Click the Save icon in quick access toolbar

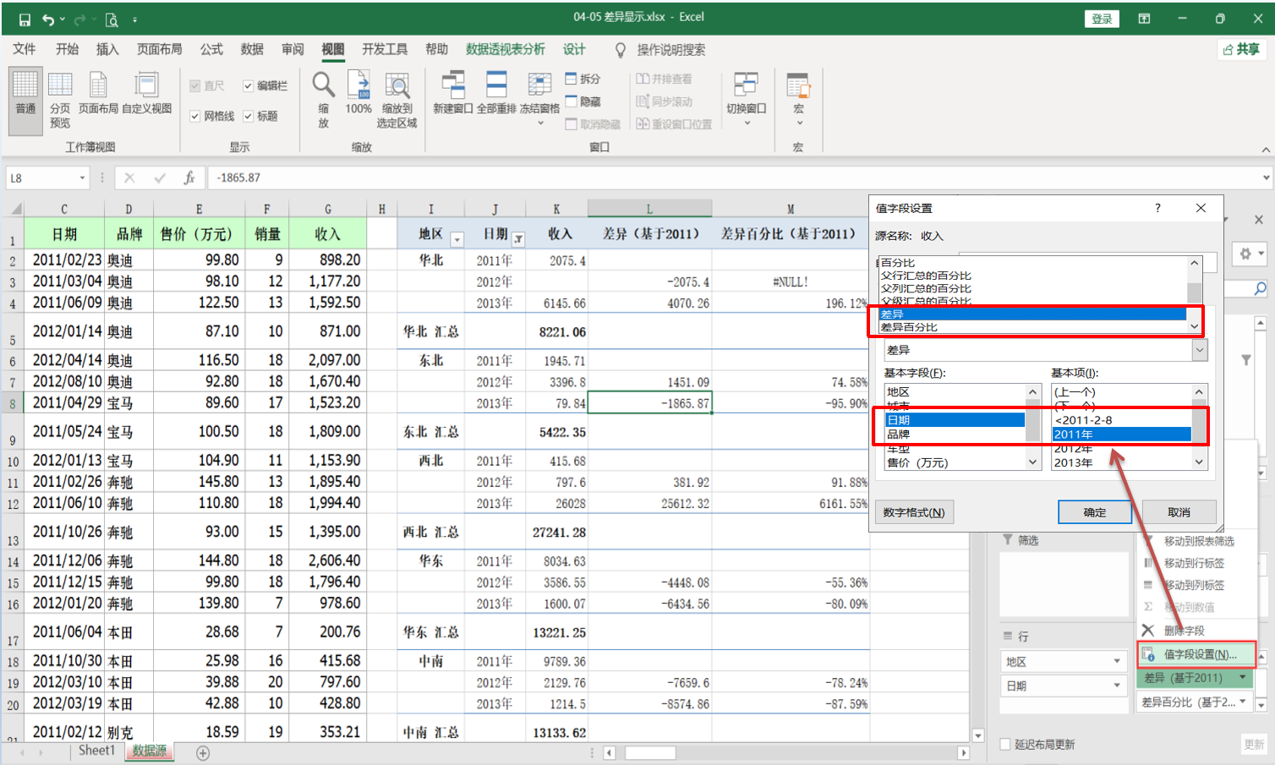pos(25,19)
